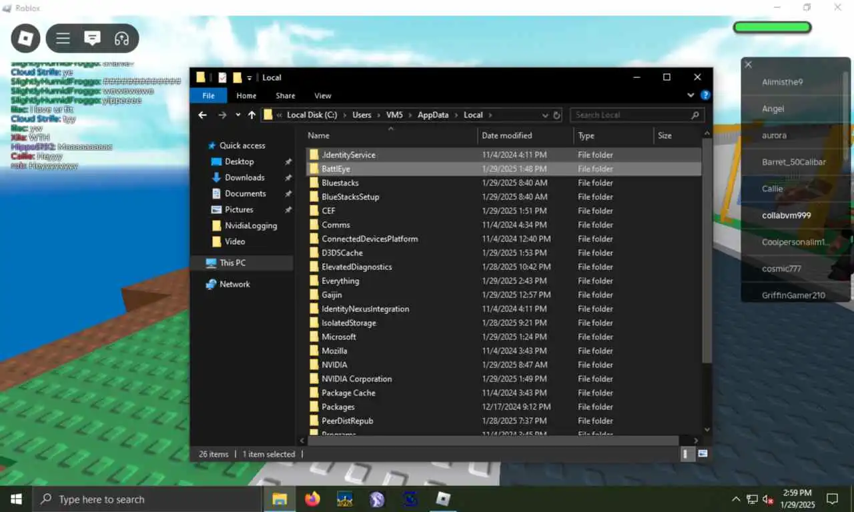Screen dimensions: 854x512
Task: Switch to the Home ribbon tab
Action: 246,95
